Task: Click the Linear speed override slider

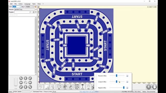Action: click(x=117, y=82)
